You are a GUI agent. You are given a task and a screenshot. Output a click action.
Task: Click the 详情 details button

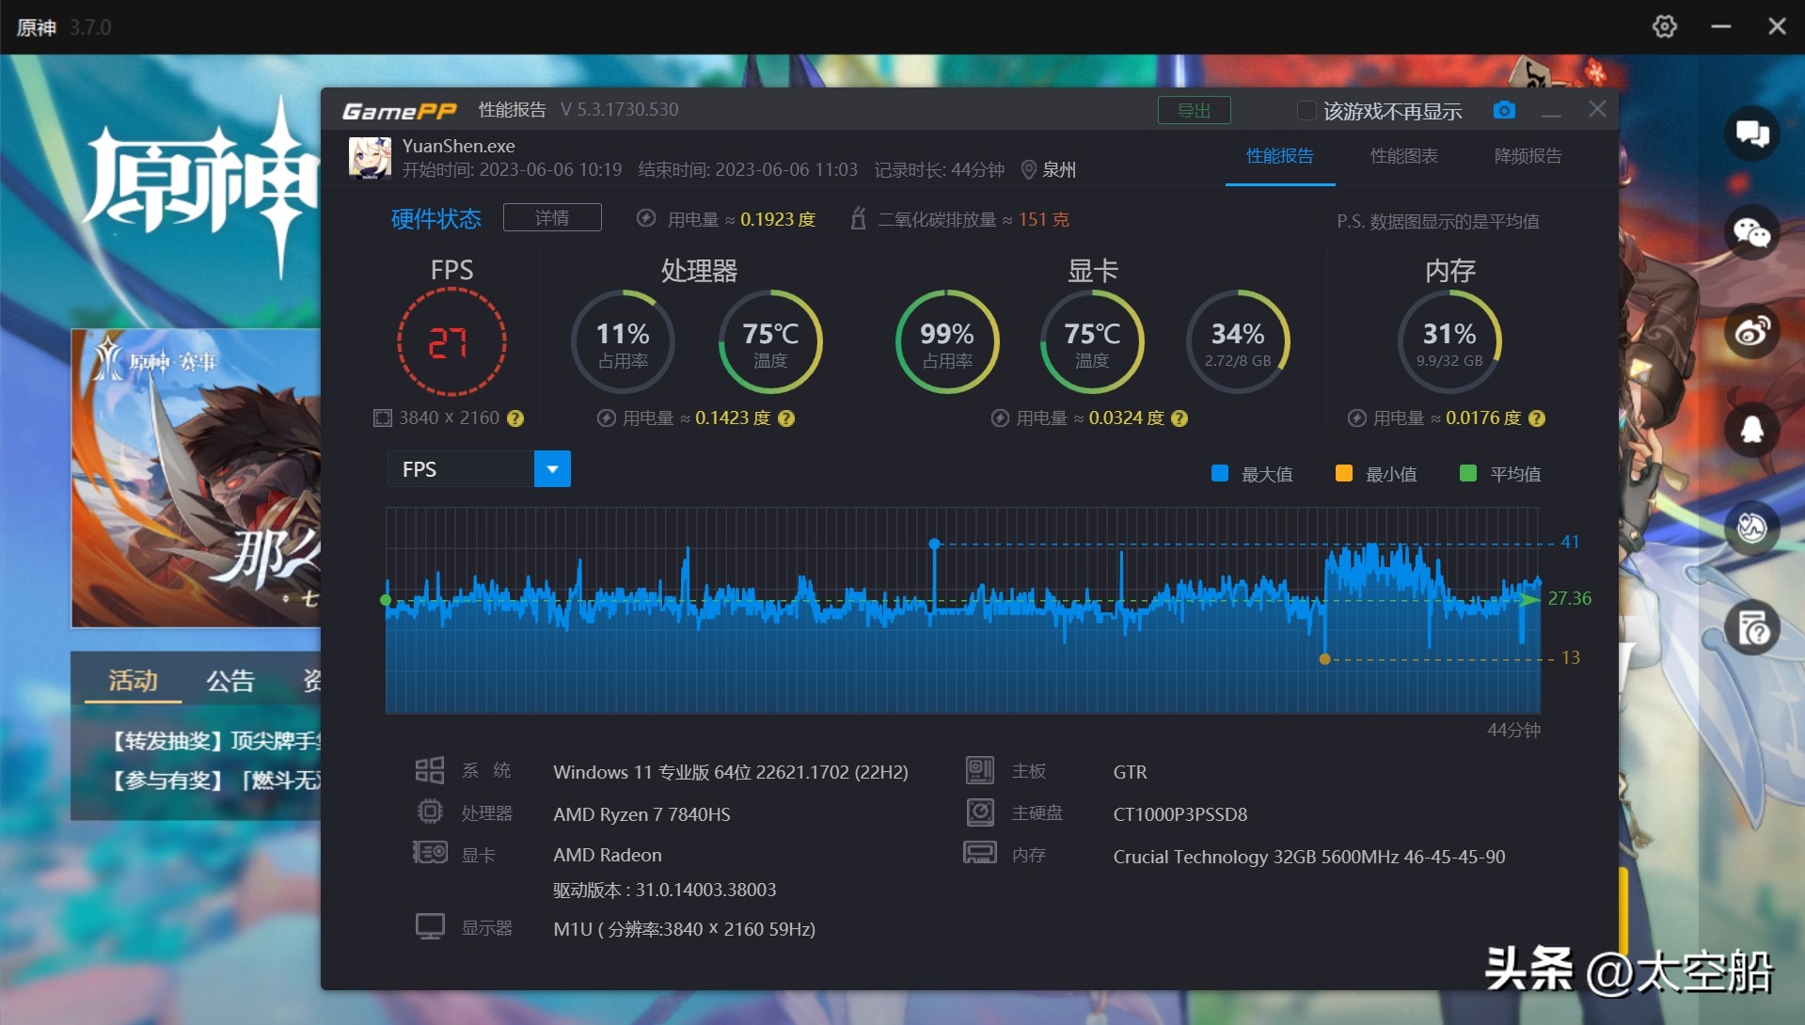pos(552,218)
